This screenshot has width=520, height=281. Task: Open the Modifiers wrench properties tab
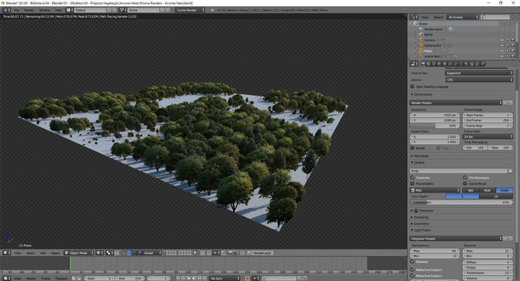coord(455,64)
